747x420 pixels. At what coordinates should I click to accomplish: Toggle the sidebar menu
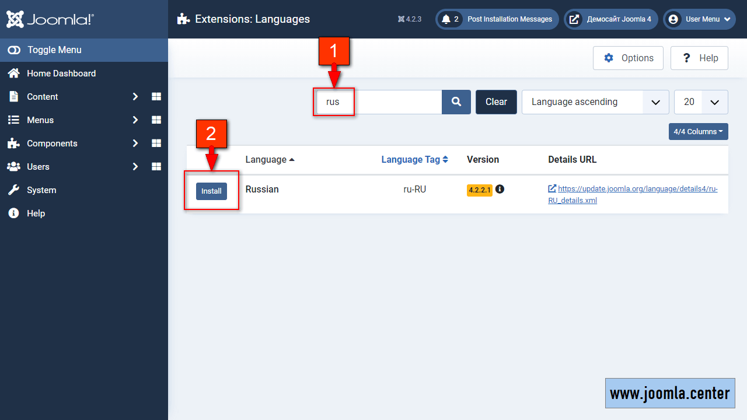pyautogui.click(x=84, y=50)
